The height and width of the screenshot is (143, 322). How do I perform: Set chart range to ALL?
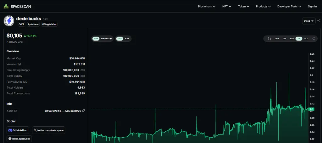pyautogui.click(x=306, y=39)
